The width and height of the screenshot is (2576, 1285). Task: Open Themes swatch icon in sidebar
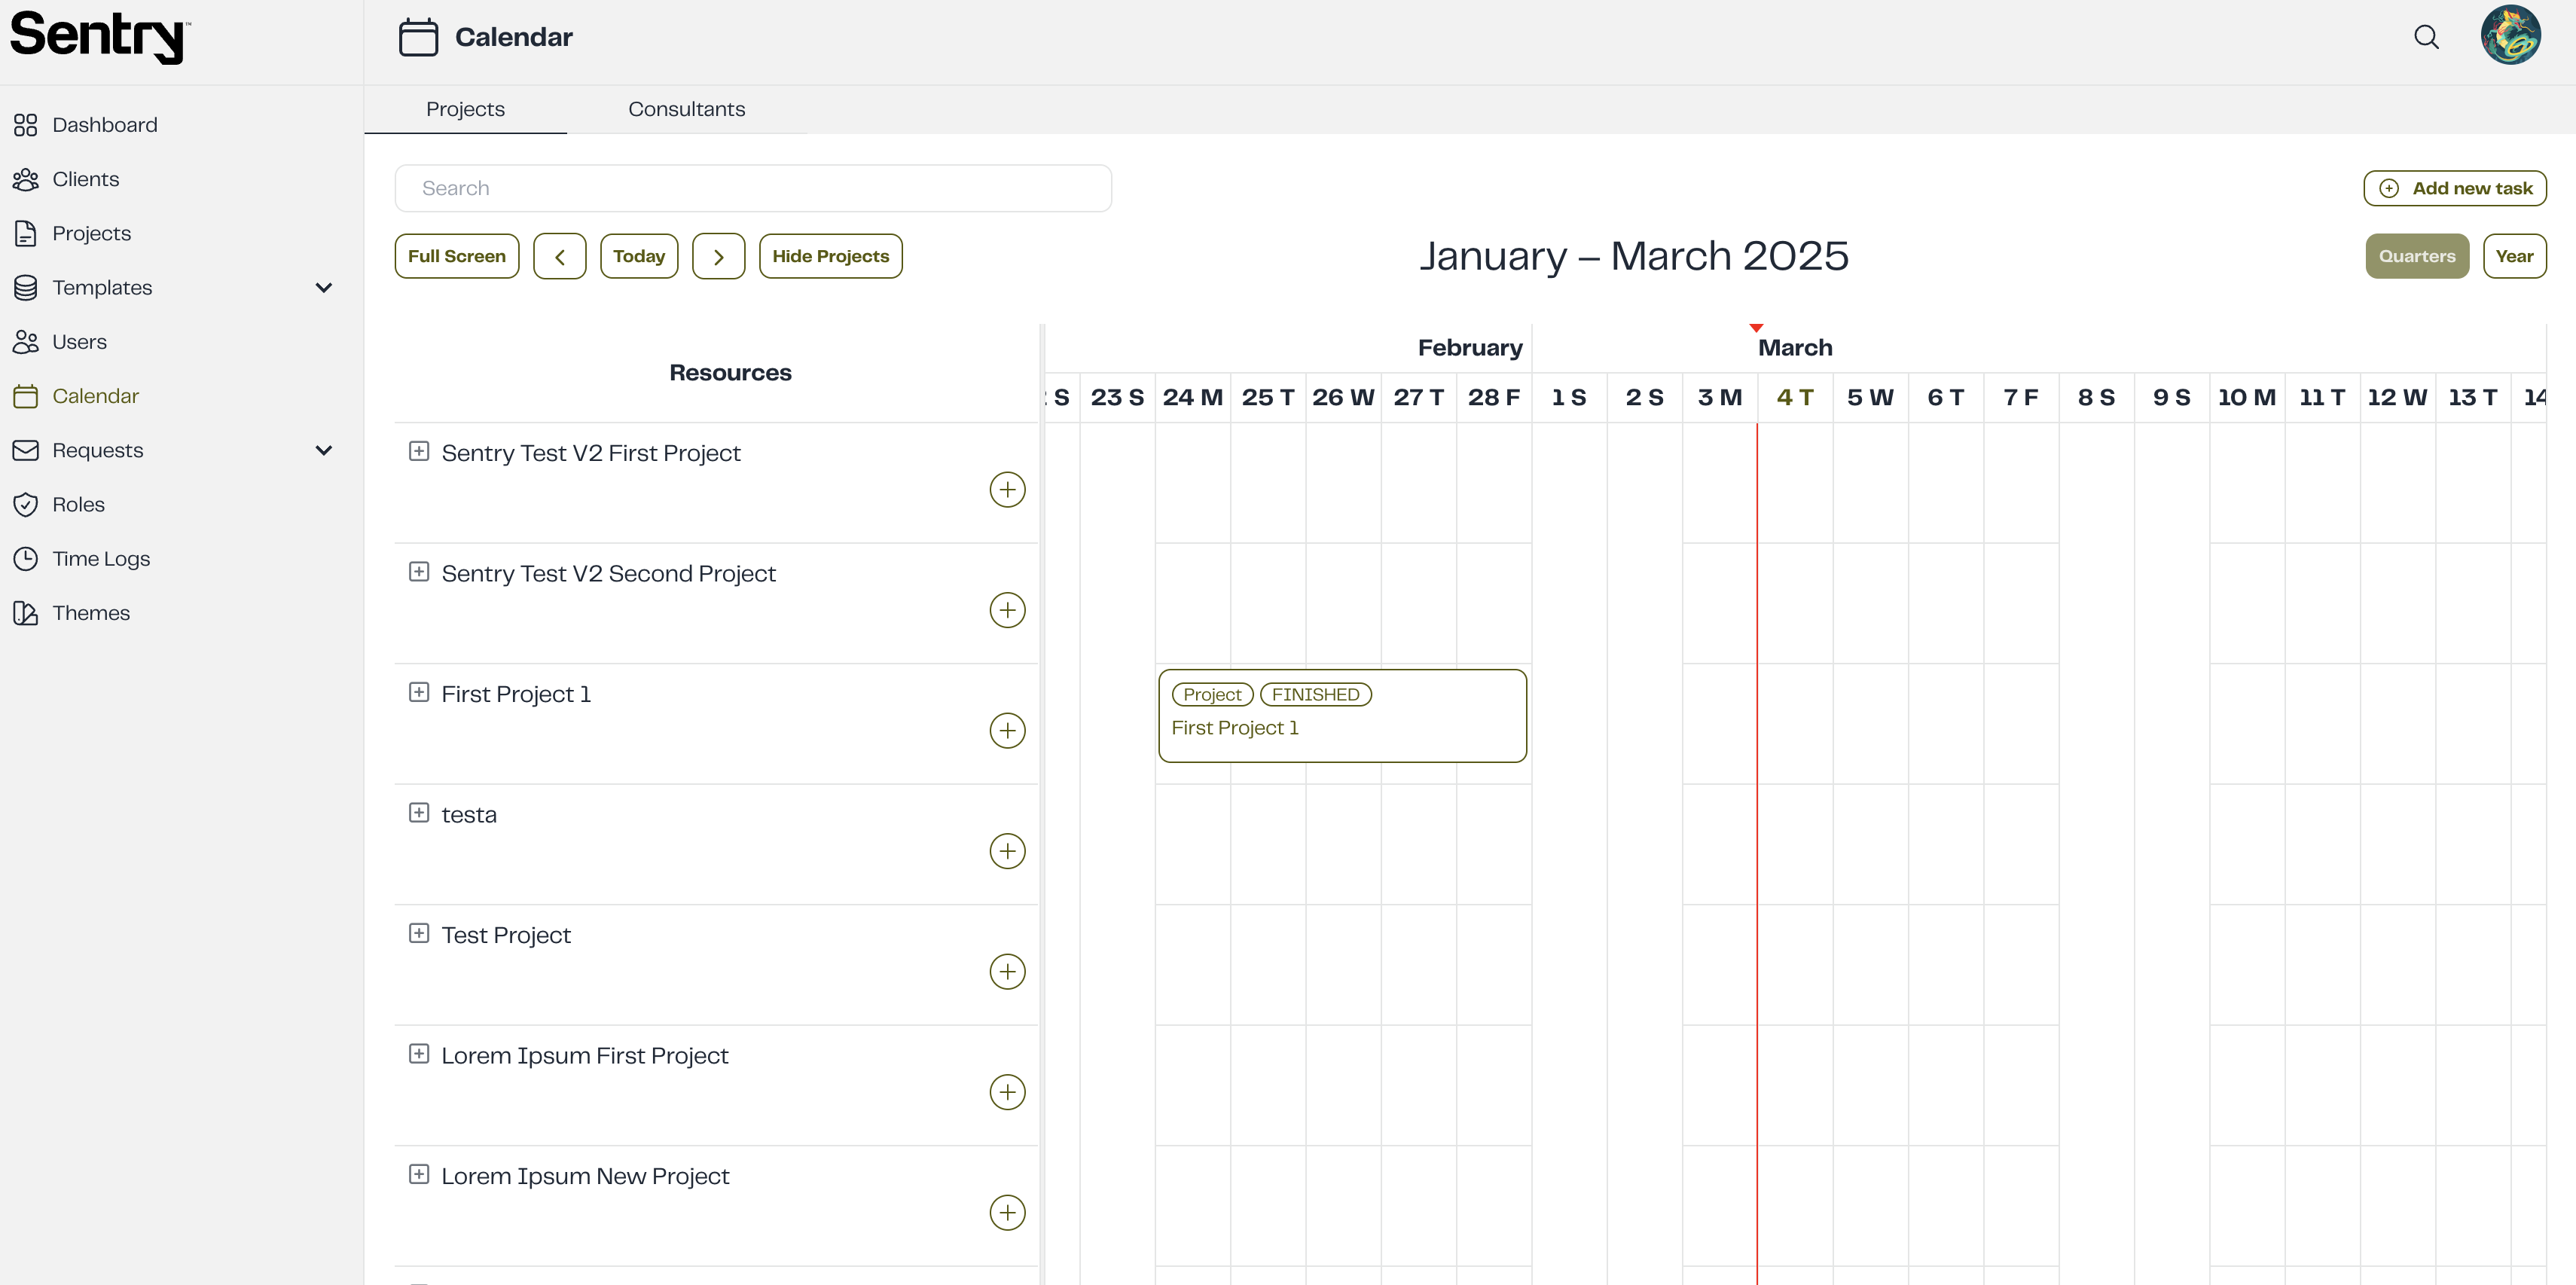[26, 613]
